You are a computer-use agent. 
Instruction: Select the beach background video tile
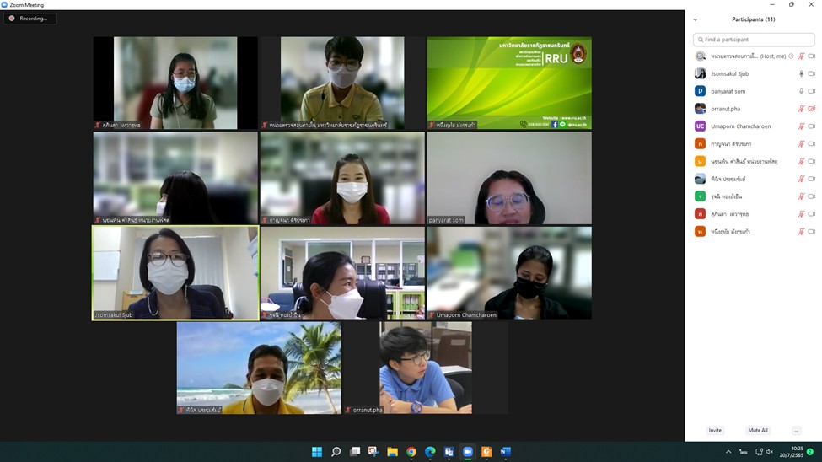pyautogui.click(x=259, y=368)
